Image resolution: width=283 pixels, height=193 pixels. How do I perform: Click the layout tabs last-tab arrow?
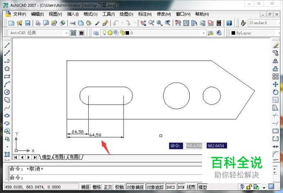click(x=35, y=157)
